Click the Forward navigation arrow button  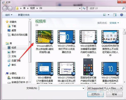click(10, 8)
